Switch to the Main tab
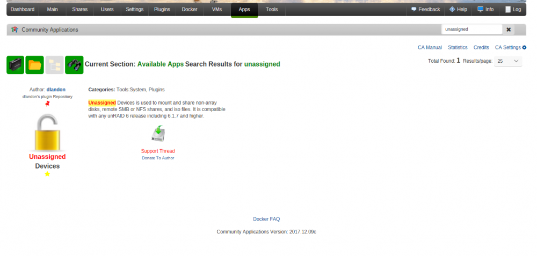Image resolution: width=537 pixels, height=256 pixels. tap(53, 9)
